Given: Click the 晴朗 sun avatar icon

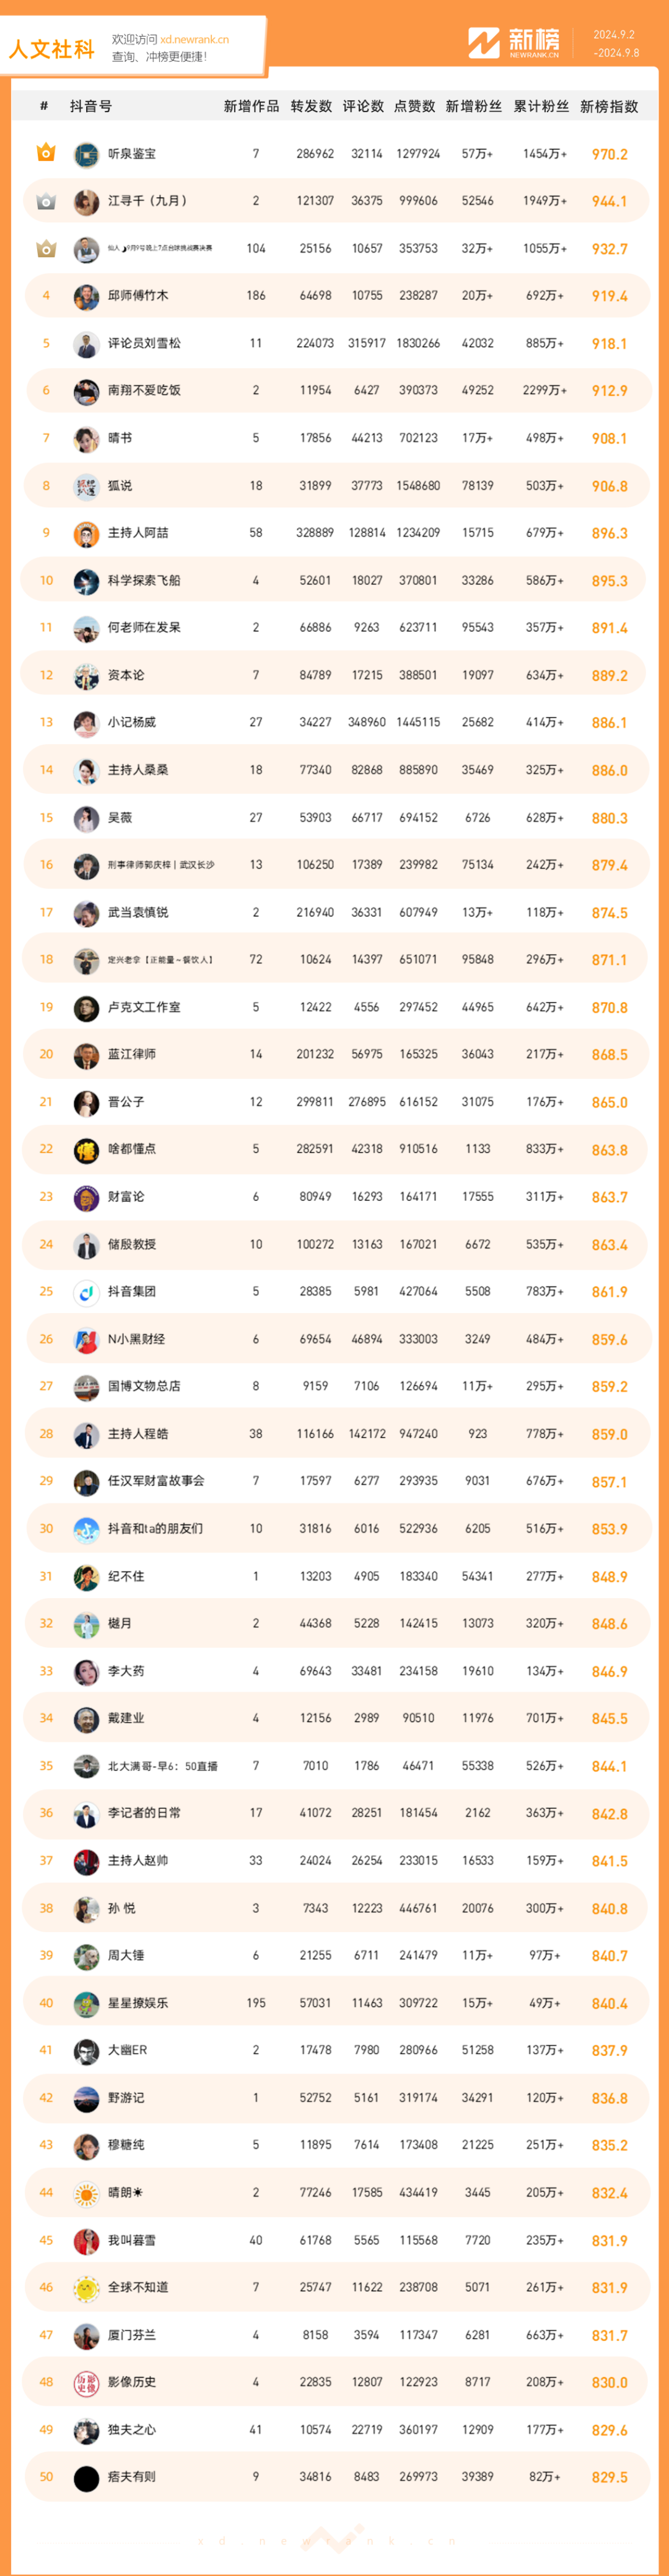Looking at the screenshot, I should click(x=86, y=2193).
